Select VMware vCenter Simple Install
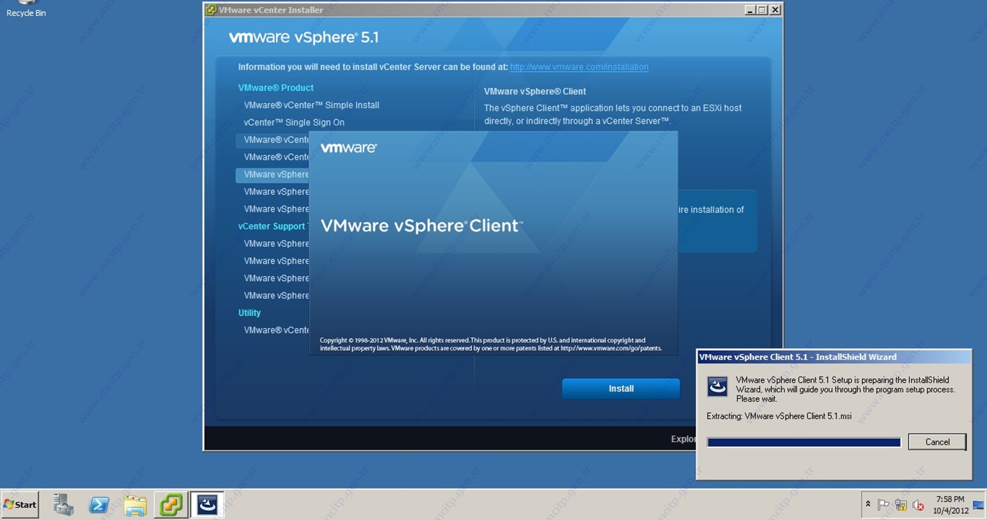 point(311,105)
